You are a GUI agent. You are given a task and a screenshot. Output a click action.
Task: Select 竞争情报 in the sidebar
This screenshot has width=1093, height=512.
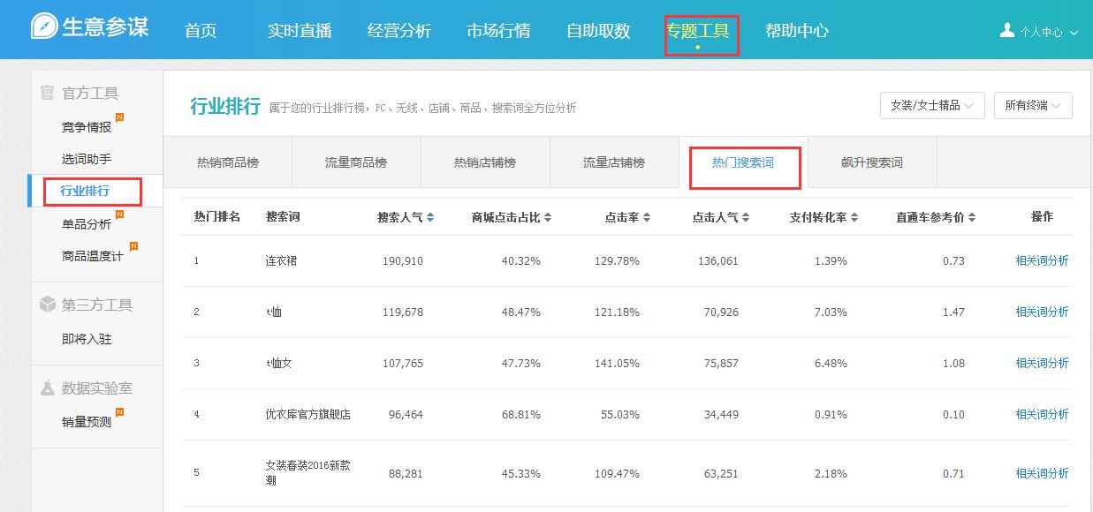click(87, 127)
